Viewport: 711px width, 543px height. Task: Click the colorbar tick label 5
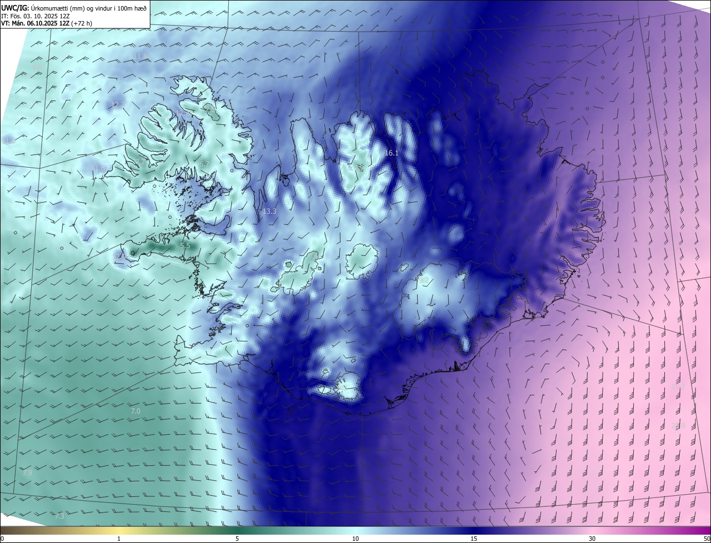(x=237, y=539)
